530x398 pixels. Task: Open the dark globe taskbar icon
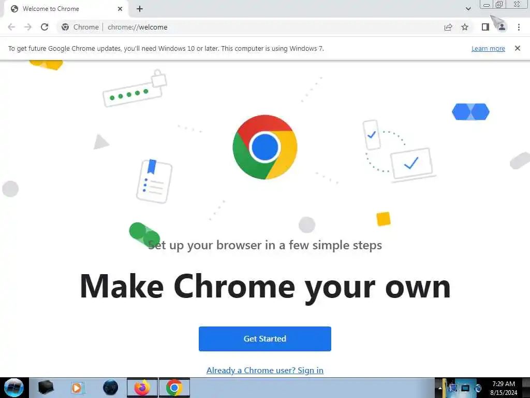(110, 388)
